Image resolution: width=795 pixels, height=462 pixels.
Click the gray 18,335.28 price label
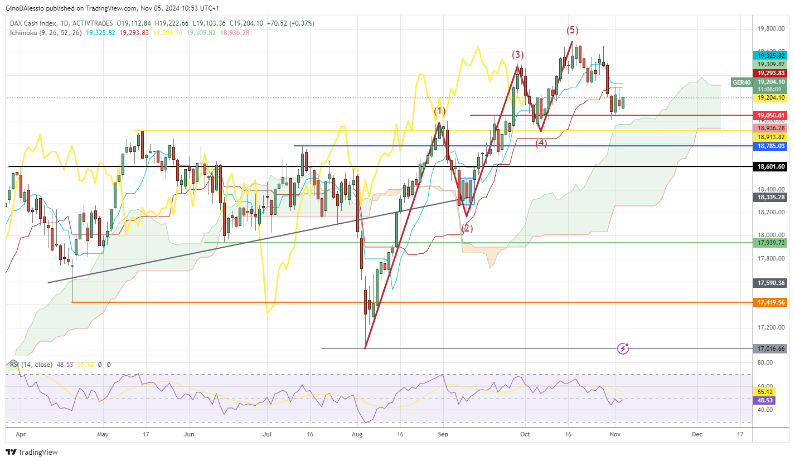pos(770,197)
